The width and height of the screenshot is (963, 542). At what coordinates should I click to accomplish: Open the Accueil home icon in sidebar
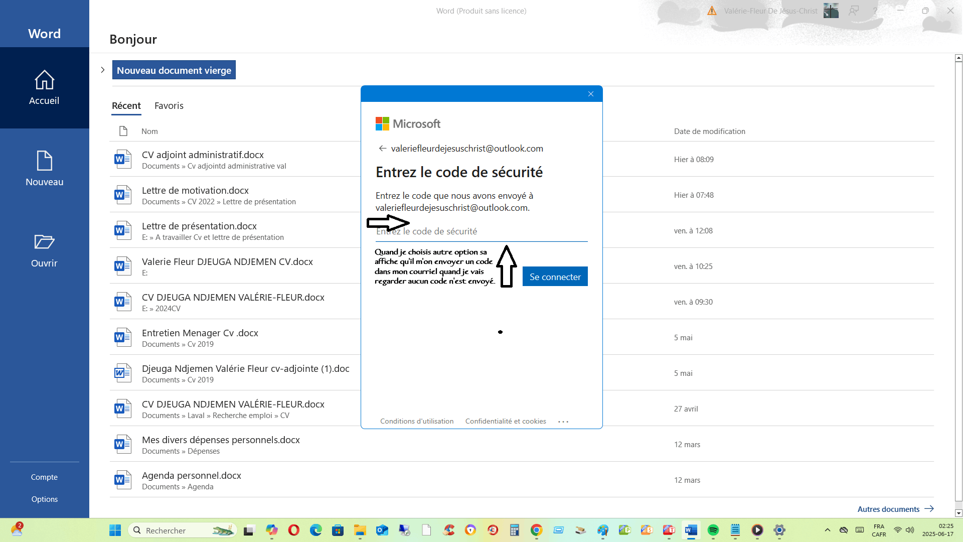click(x=44, y=80)
